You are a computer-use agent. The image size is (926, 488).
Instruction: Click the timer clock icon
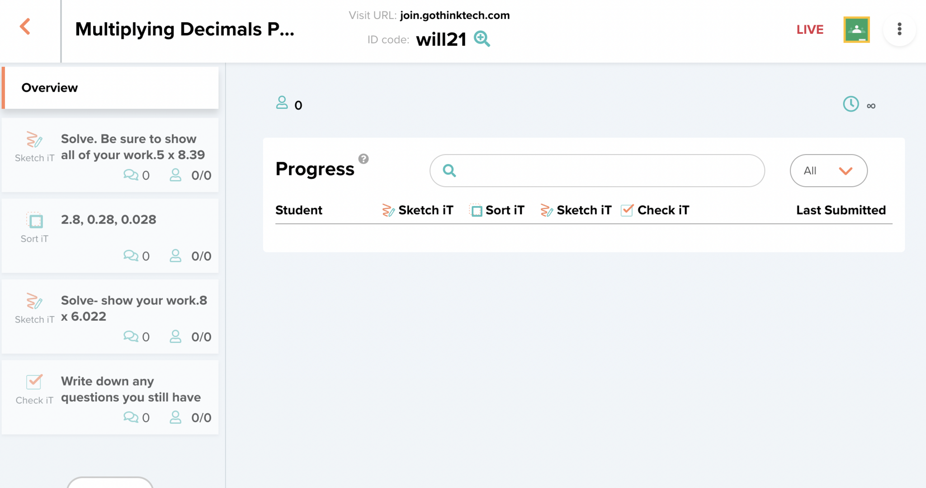pos(850,104)
